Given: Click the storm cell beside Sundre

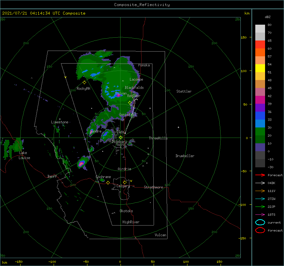Looking at the screenshot, I should point(91,132).
